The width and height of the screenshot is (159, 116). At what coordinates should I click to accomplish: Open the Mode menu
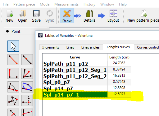tap(45, 4)
